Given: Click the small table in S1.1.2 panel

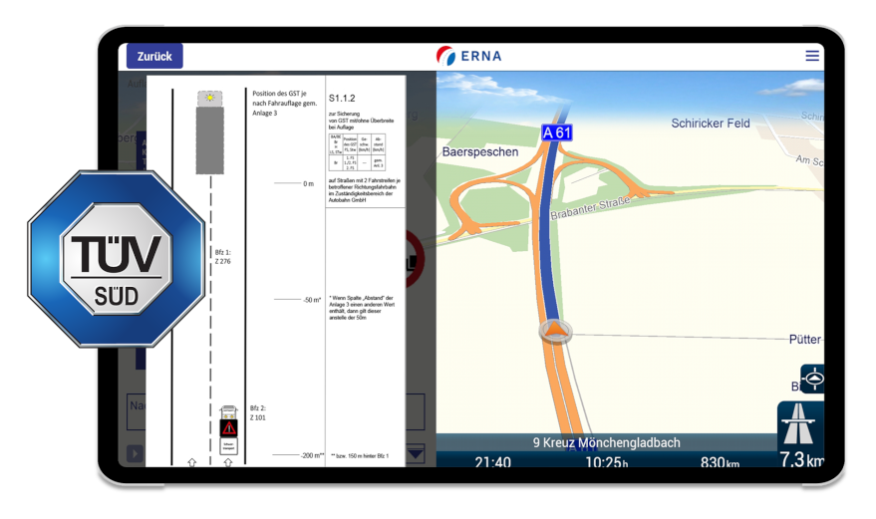Looking at the screenshot, I should 357,152.
